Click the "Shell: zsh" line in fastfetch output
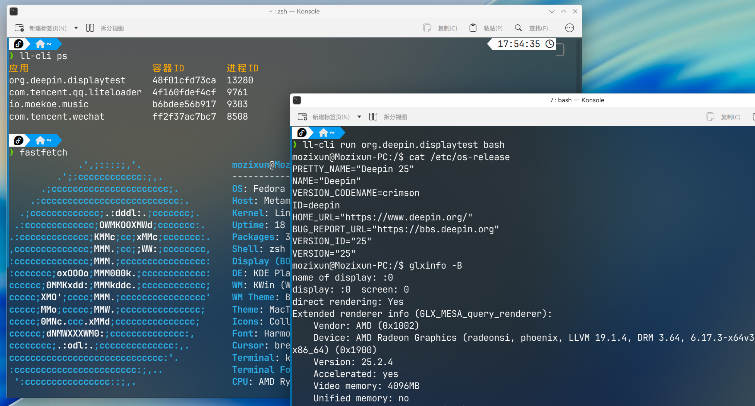The height and width of the screenshot is (406, 755). (x=258, y=249)
